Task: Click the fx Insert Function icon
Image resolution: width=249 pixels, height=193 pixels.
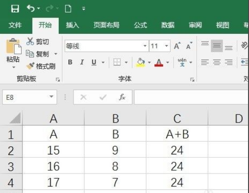Action: pyautogui.click(x=122, y=97)
